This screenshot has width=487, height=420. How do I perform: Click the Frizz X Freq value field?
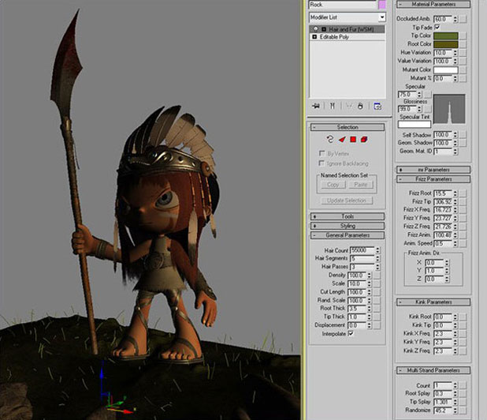click(x=443, y=210)
